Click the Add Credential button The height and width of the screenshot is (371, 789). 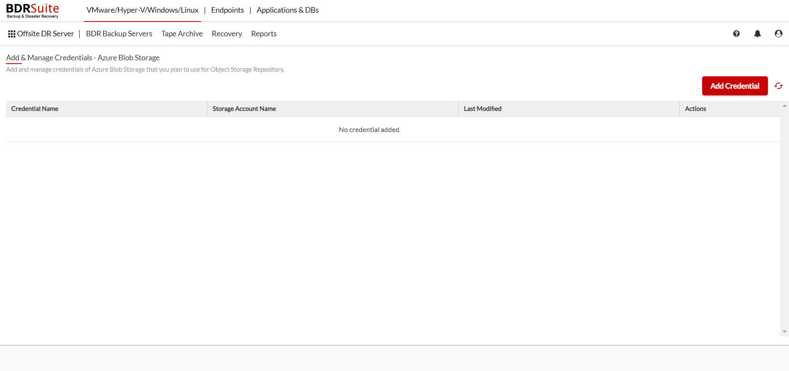pos(735,86)
